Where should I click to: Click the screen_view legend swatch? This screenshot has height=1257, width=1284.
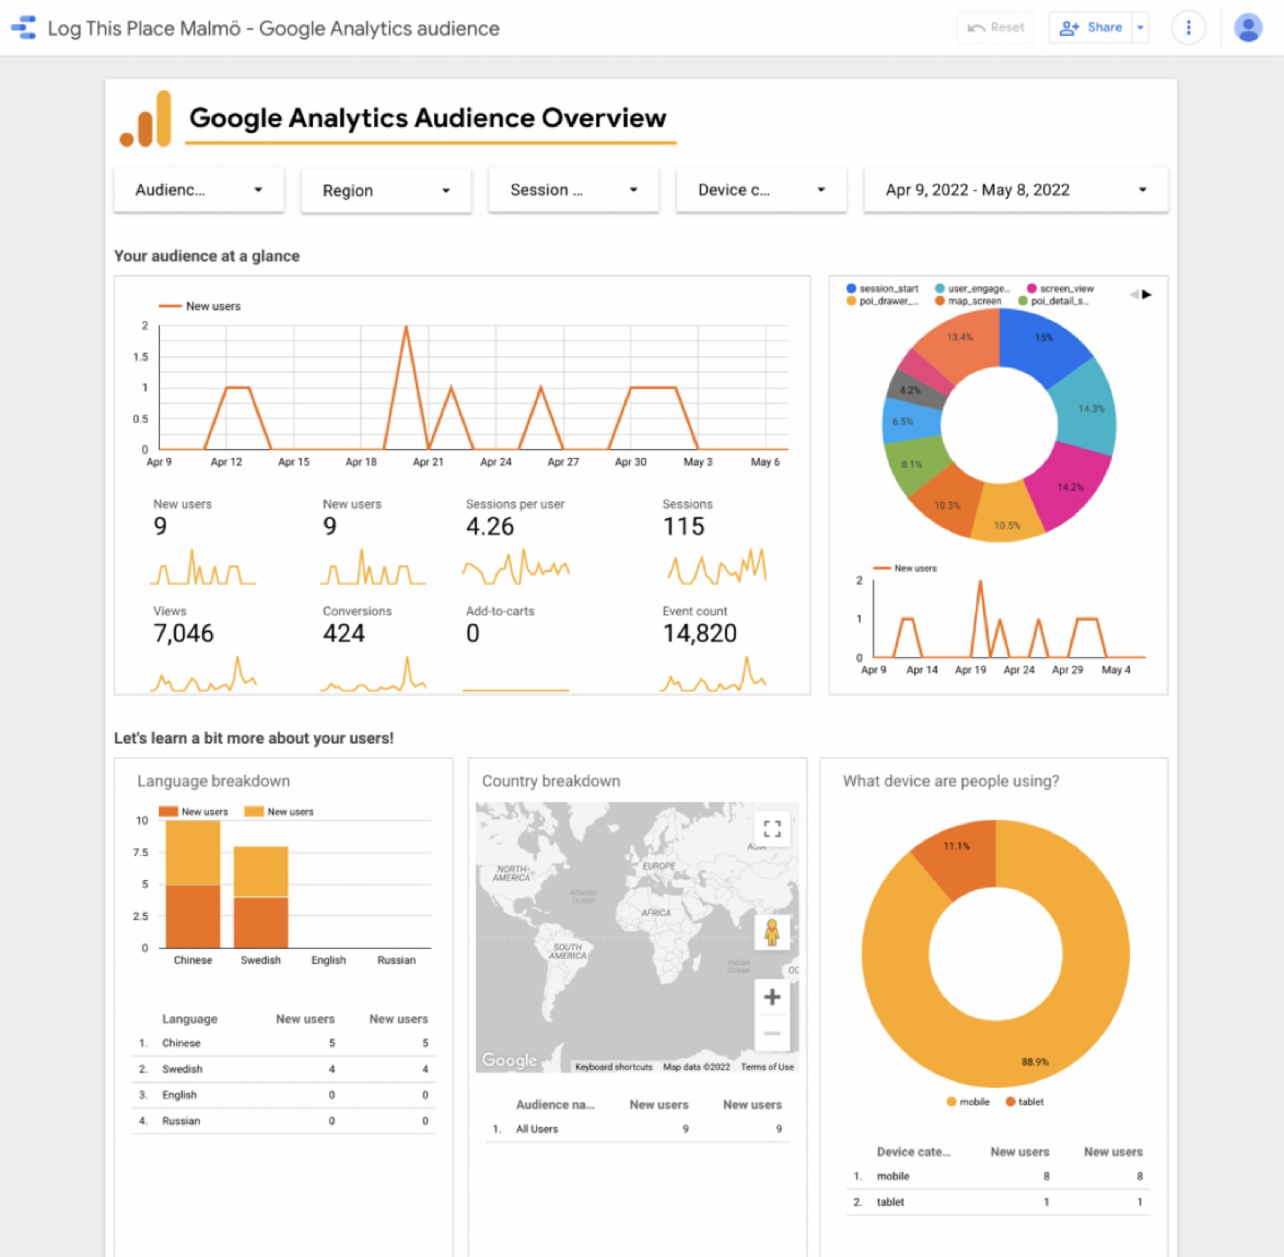pos(1032,289)
